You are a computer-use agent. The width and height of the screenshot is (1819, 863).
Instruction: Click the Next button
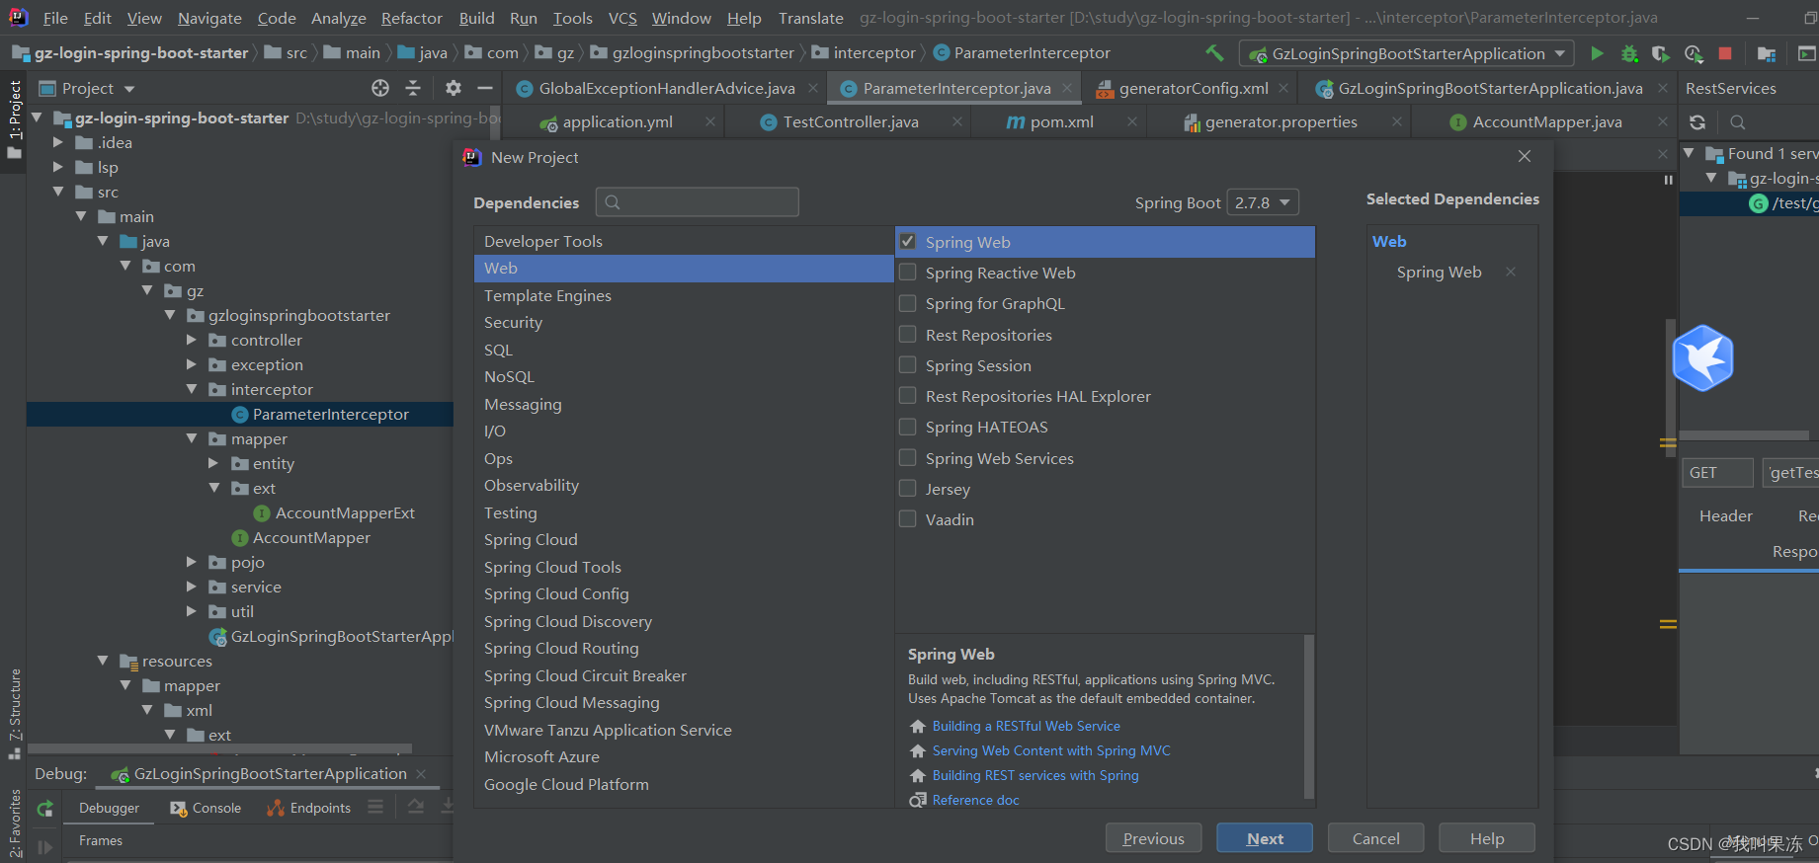(x=1265, y=838)
